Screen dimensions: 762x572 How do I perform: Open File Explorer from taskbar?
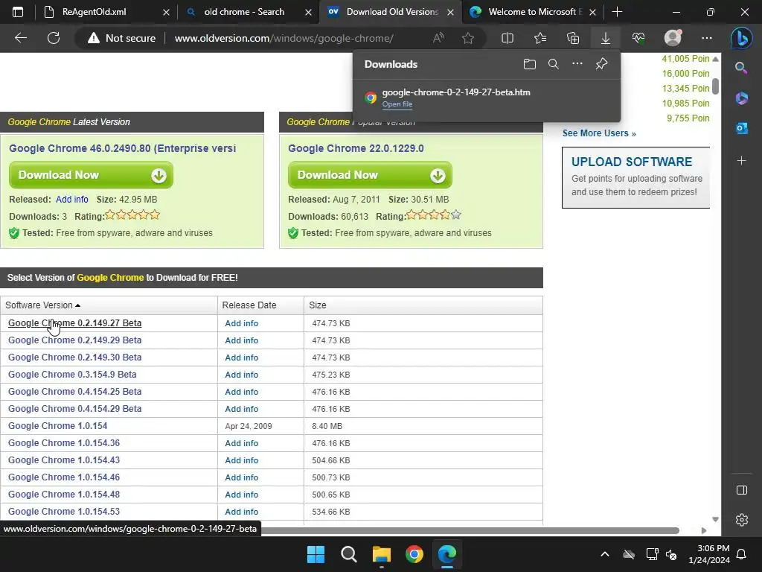coord(382,554)
